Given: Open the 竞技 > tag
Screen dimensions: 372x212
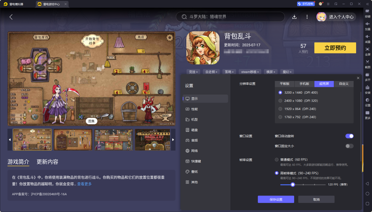Looking at the screenshot, I should click(x=193, y=72).
